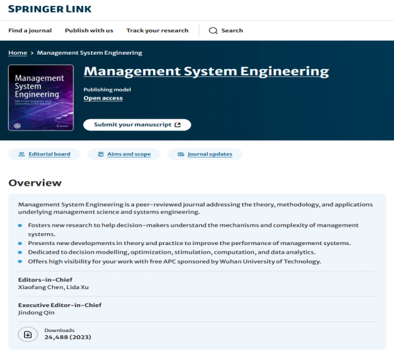Open the Track your research menu
Screen dimensions: 394x357
pyautogui.click(x=157, y=30)
